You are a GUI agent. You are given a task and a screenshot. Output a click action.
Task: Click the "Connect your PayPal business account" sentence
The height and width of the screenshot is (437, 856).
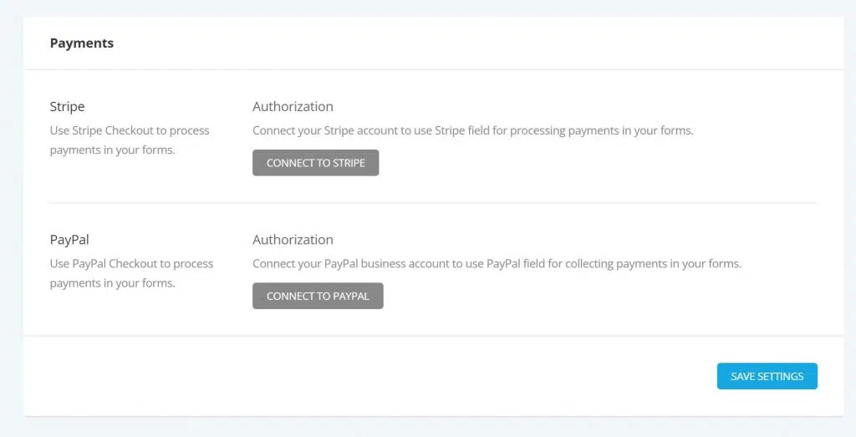coord(497,263)
